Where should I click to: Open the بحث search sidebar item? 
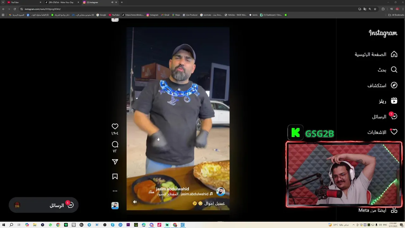387,70
